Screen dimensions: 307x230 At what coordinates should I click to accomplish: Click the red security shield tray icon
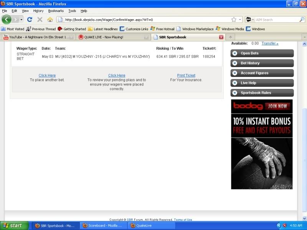284,225
